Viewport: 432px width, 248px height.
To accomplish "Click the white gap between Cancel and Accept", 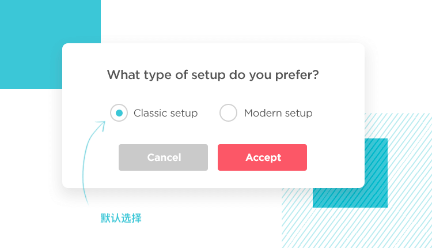I will tap(213, 157).
